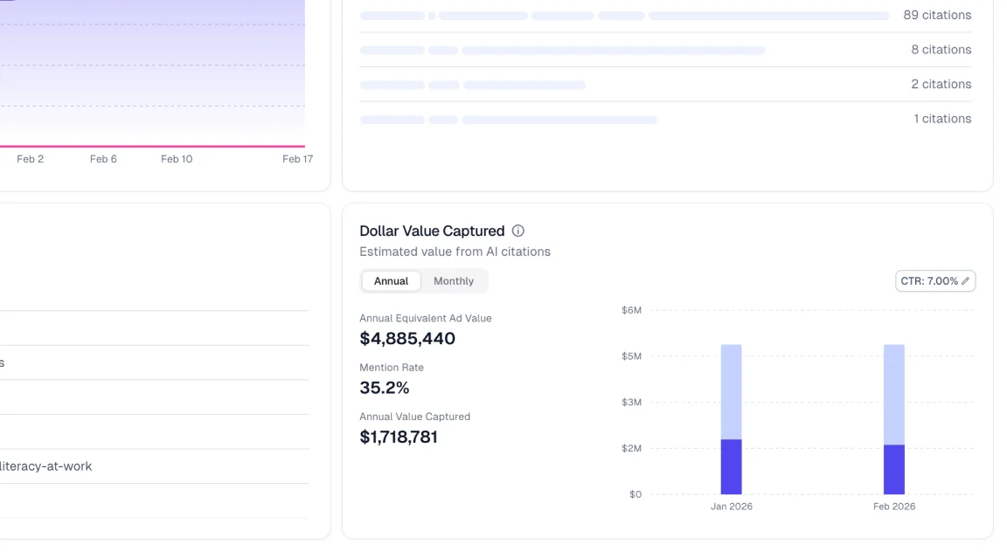Viewport: 1007px width, 552px height.
Task: Open the Dollar Value Captured info tooltip
Action: click(517, 231)
